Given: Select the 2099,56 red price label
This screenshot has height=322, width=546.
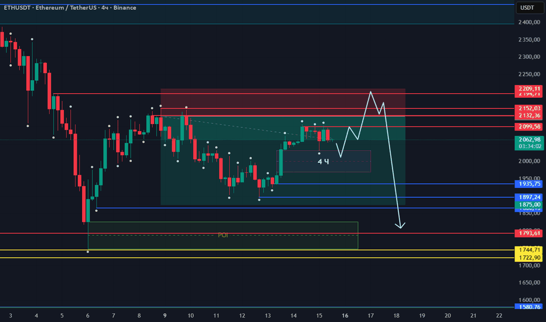Looking at the screenshot, I should click(529, 126).
